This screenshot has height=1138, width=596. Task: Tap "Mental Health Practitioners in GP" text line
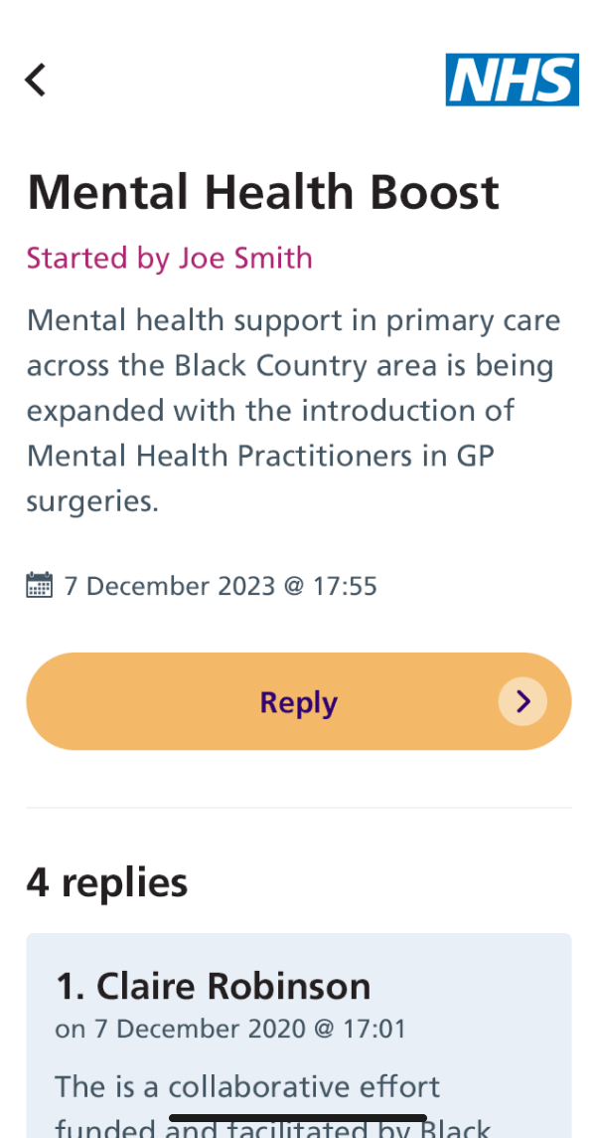pos(259,457)
